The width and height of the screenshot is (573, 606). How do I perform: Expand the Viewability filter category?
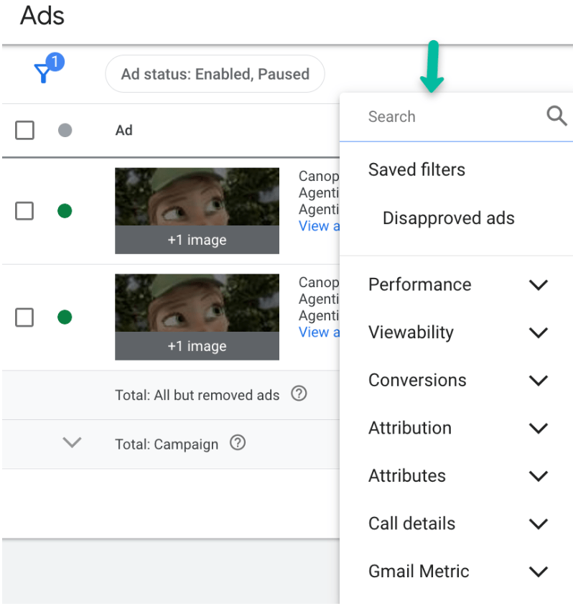tap(538, 332)
